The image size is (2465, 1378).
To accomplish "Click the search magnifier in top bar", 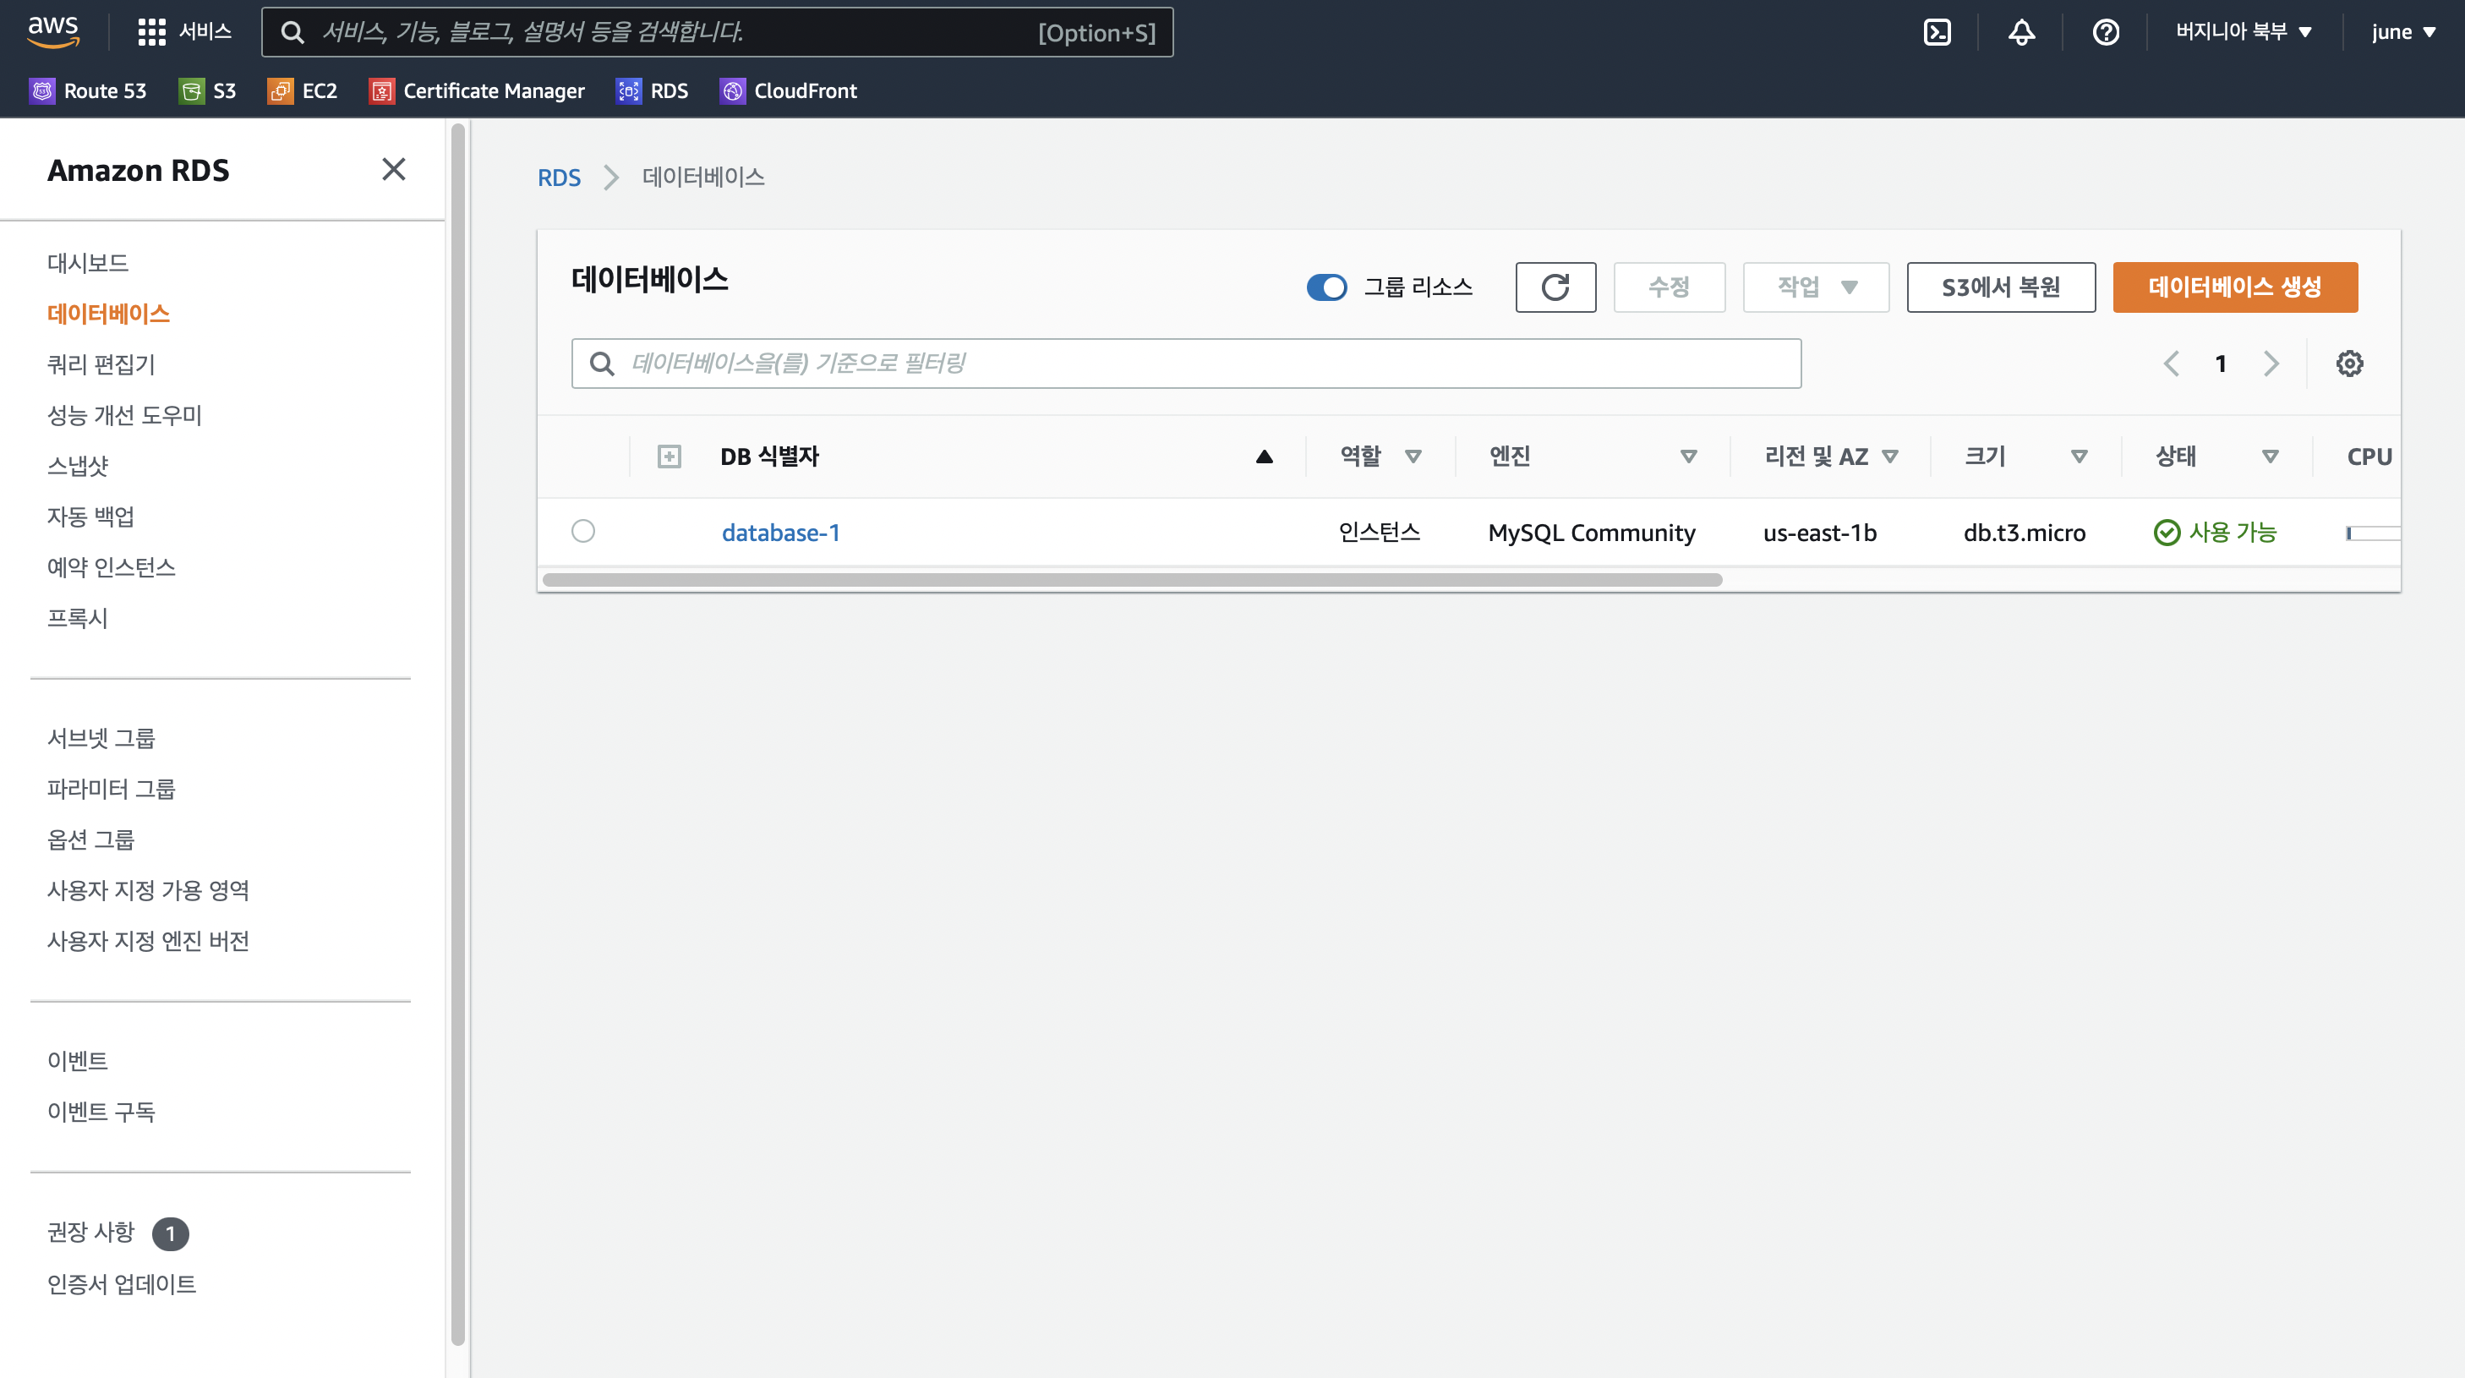I will coord(292,32).
